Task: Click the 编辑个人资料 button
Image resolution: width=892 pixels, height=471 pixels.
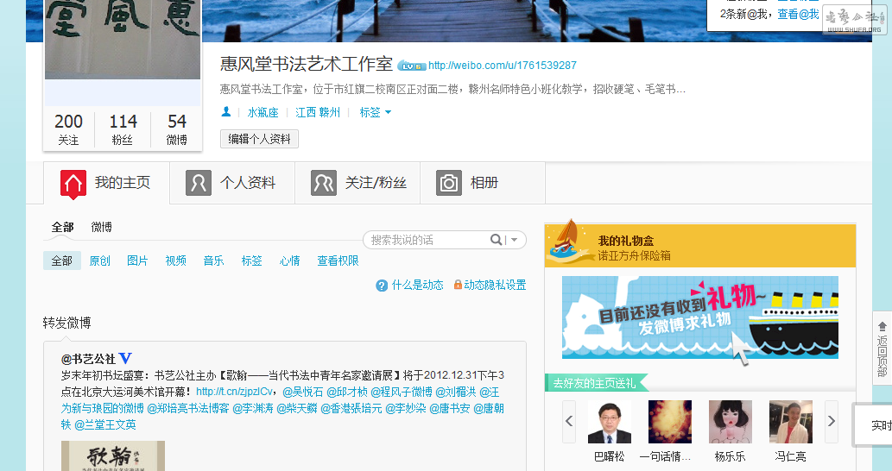Action: (x=259, y=139)
